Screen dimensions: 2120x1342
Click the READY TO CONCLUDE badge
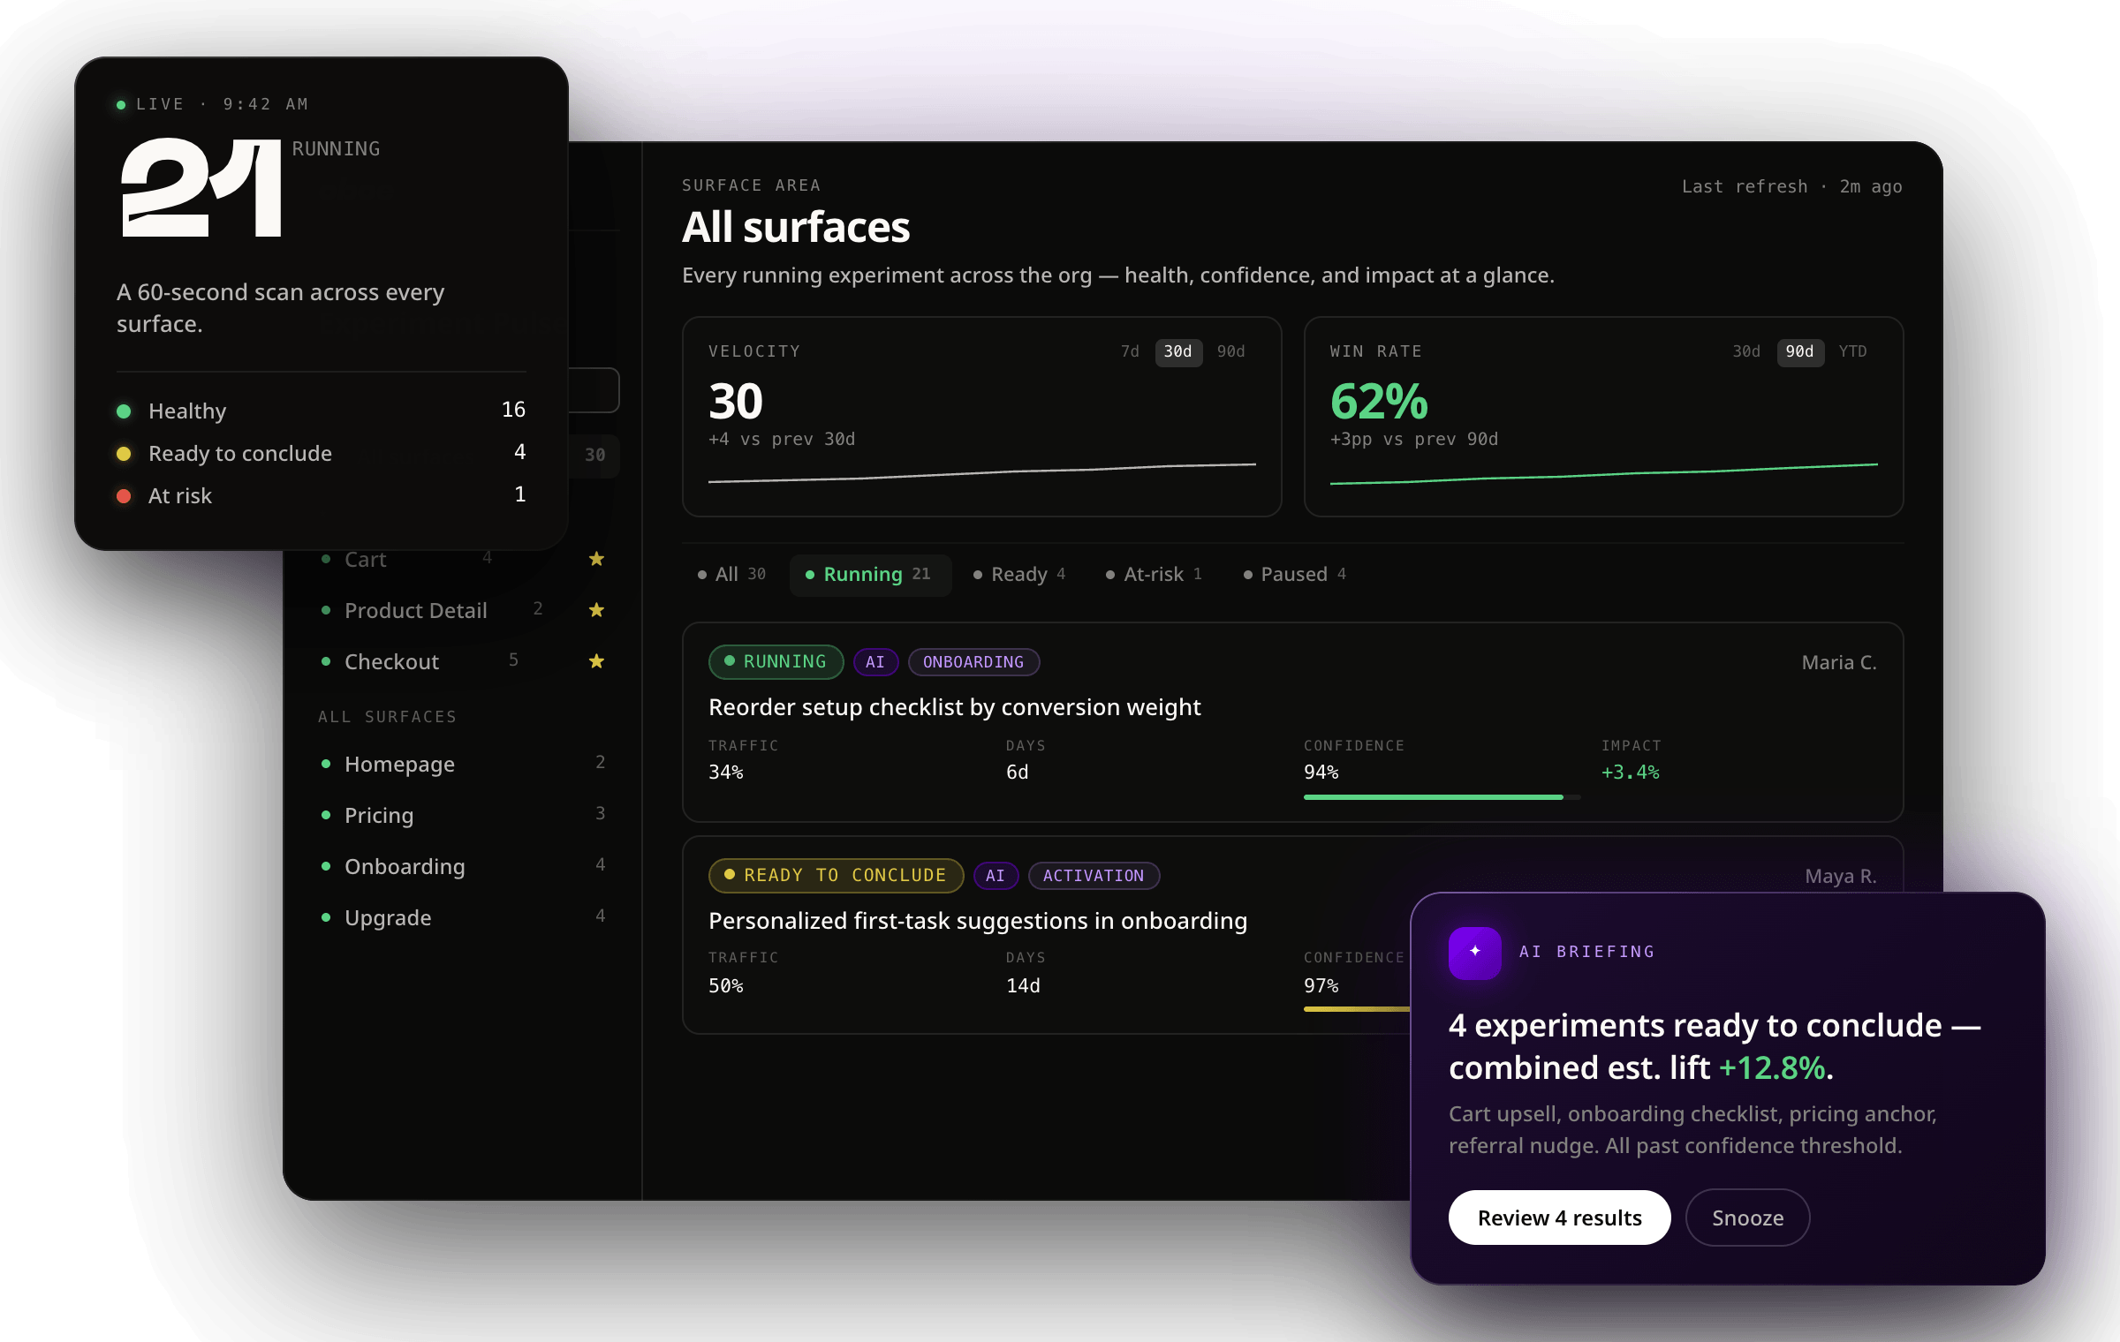click(836, 876)
